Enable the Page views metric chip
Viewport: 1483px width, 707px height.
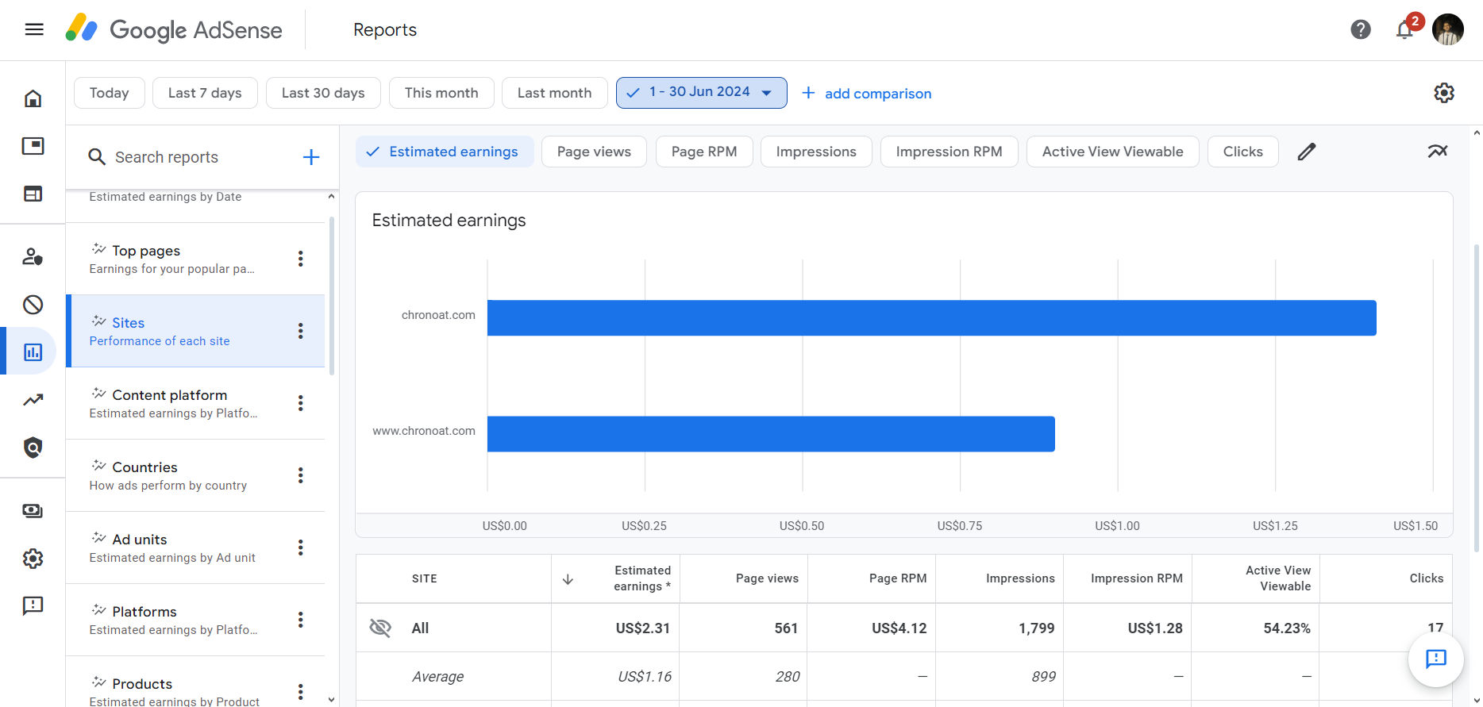coord(594,152)
